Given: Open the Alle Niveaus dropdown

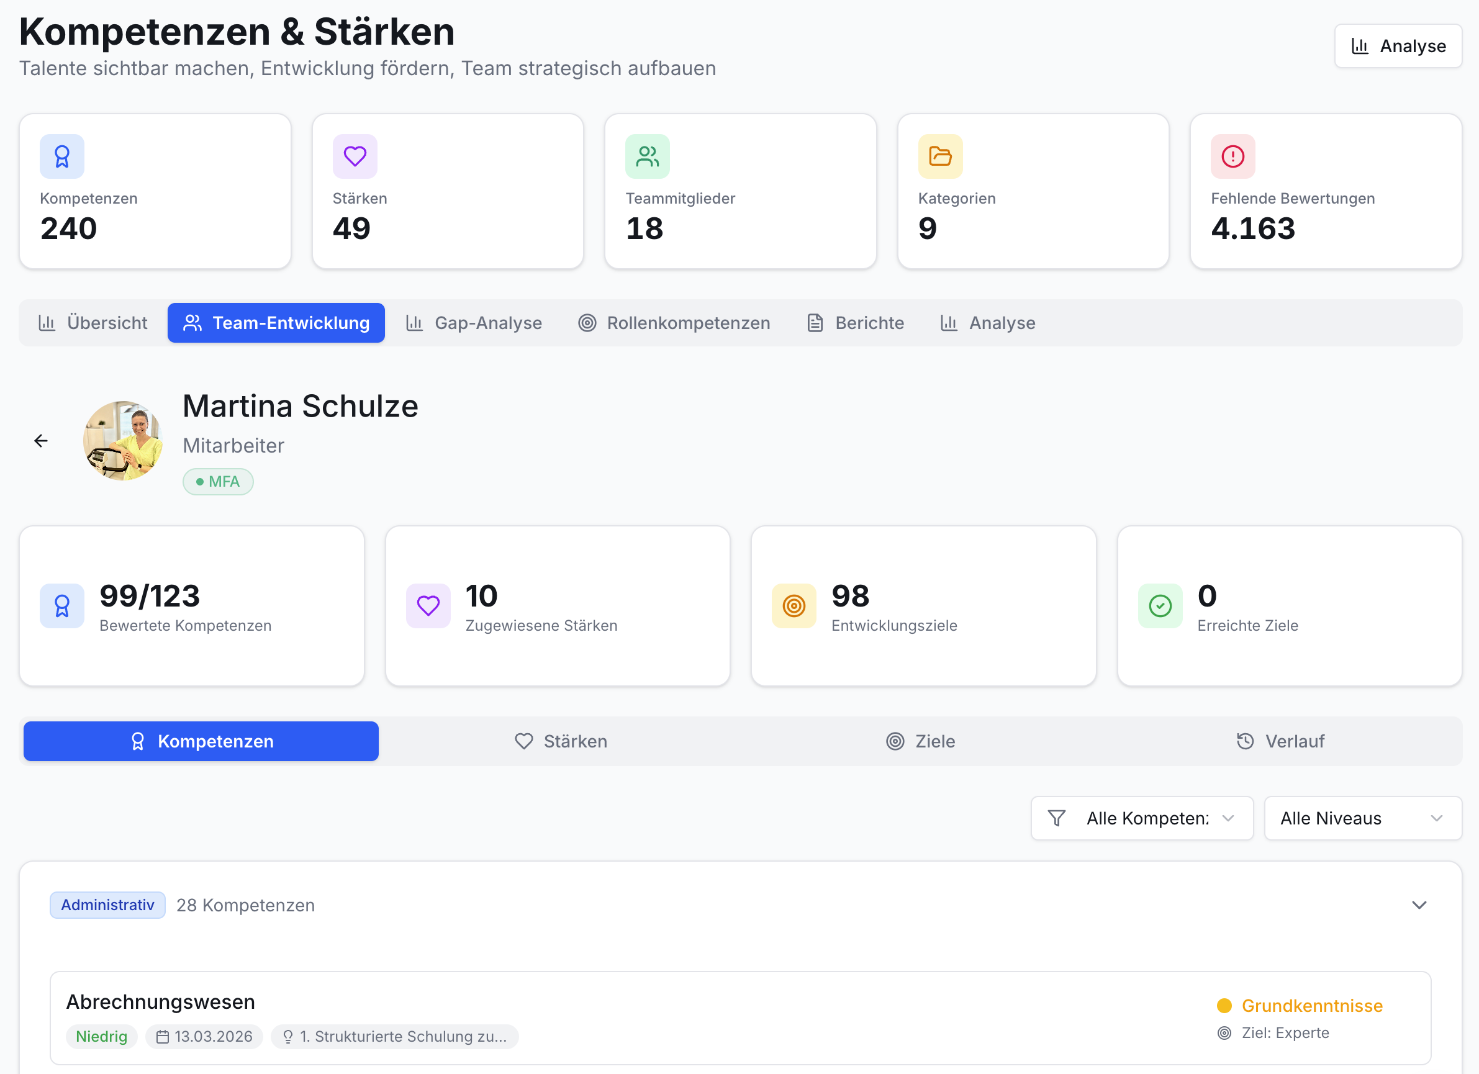Looking at the screenshot, I should 1362,818.
